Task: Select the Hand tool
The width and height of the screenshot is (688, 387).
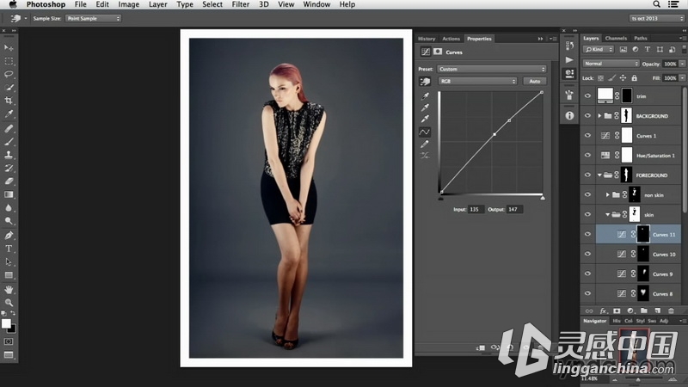Action: [x=9, y=290]
